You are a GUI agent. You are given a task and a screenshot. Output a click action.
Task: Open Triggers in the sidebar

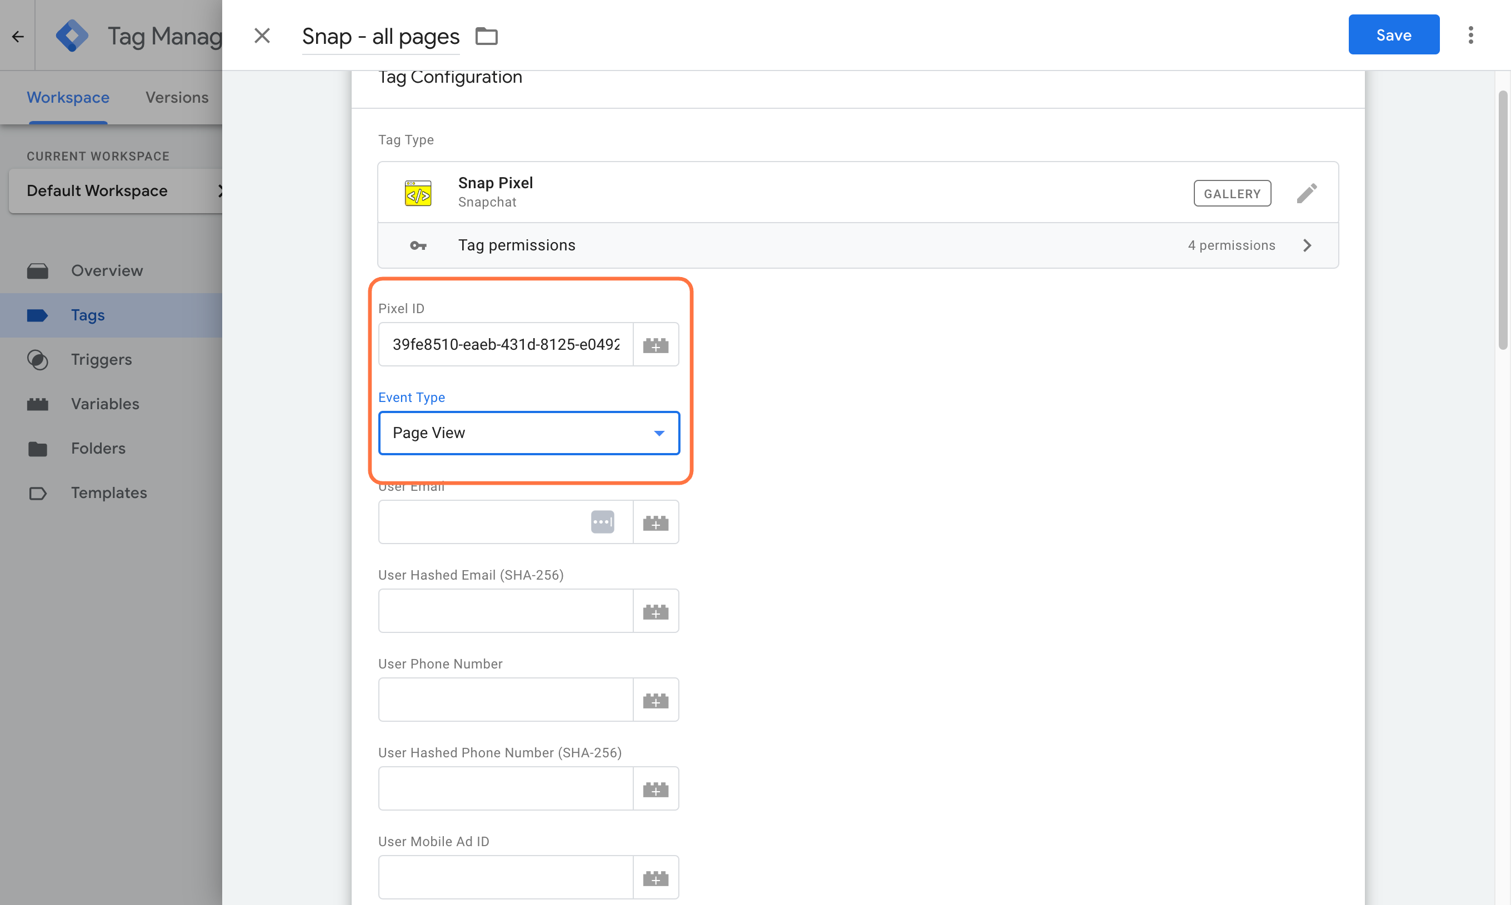click(111, 360)
